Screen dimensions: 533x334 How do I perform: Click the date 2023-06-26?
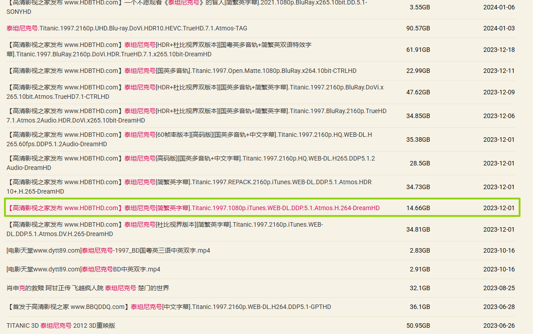click(x=499, y=326)
